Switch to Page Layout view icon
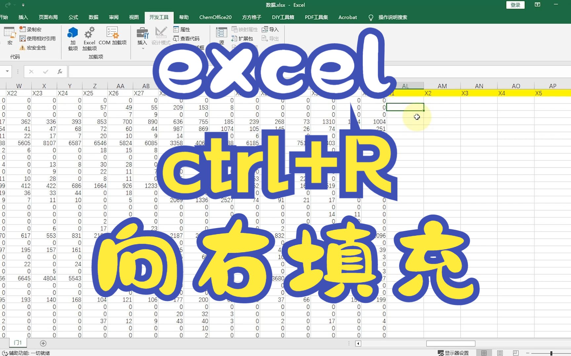Image resolution: width=571 pixels, height=356 pixels. (x=500, y=353)
